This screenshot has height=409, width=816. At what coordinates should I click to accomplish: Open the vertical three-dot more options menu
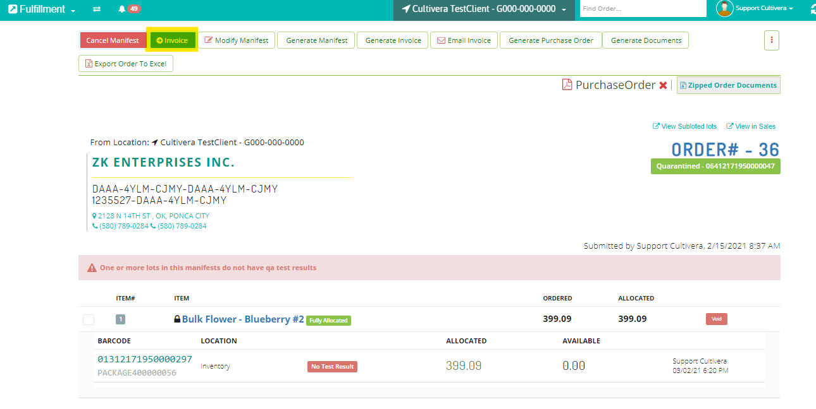tap(771, 40)
